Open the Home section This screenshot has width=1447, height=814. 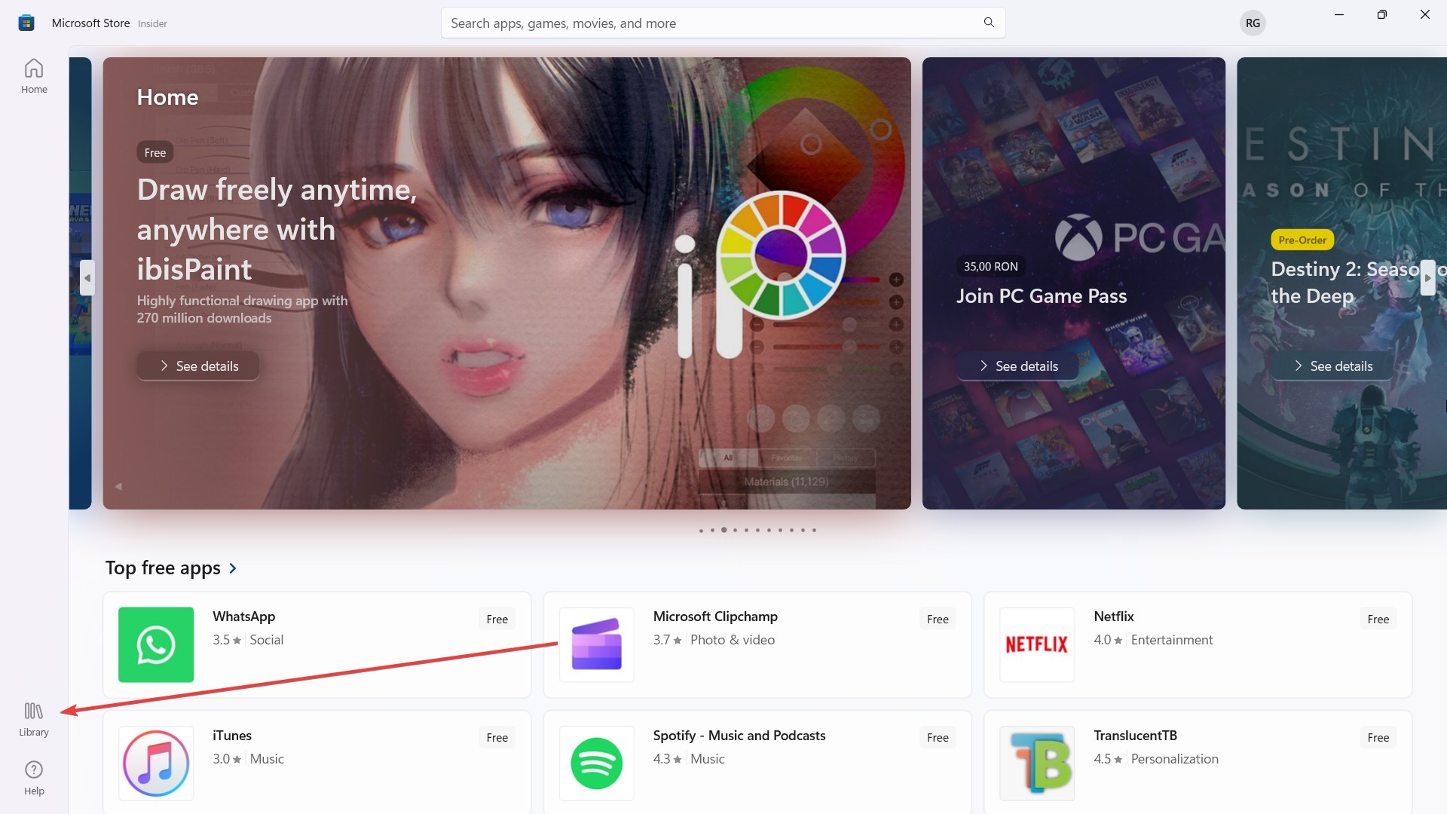click(34, 78)
